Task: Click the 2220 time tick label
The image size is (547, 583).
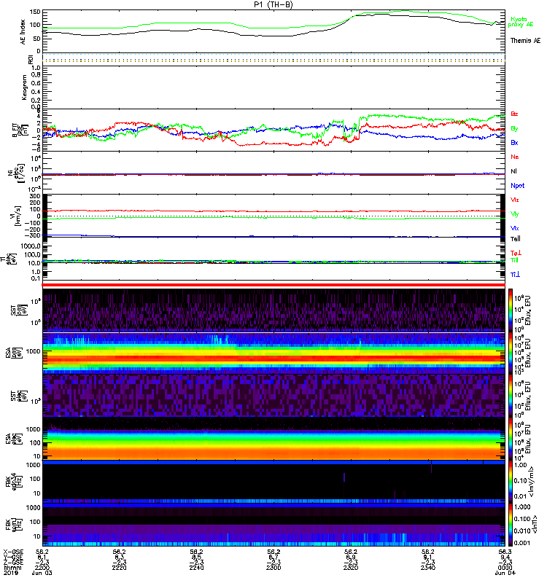Action: point(119,568)
